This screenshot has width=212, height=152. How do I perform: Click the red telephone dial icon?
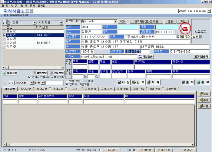pyautogui.click(x=185, y=29)
